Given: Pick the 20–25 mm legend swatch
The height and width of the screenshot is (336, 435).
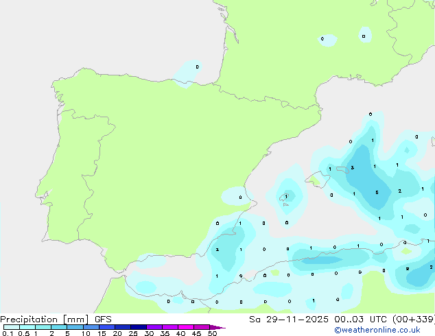Looking at the screenshot, I should [123, 327].
